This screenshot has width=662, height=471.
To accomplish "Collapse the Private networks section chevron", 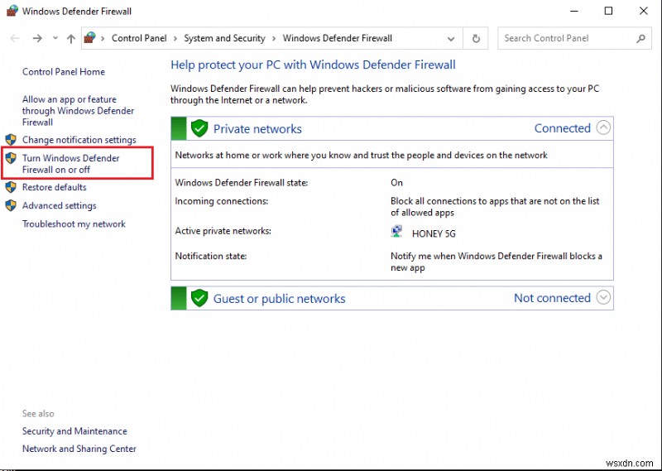I will pyautogui.click(x=603, y=128).
